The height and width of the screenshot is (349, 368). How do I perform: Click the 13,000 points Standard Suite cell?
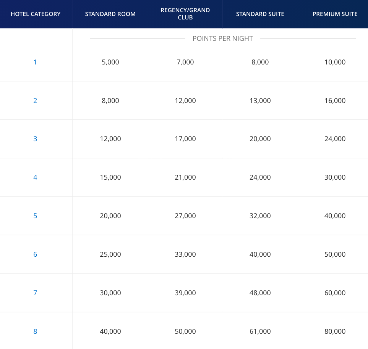tap(260, 101)
